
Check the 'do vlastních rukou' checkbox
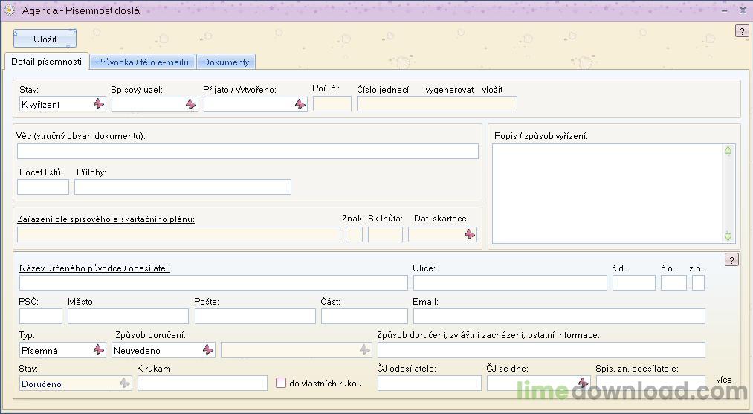tap(281, 383)
